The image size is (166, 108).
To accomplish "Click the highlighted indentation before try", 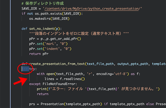I will (x=25, y=69).
